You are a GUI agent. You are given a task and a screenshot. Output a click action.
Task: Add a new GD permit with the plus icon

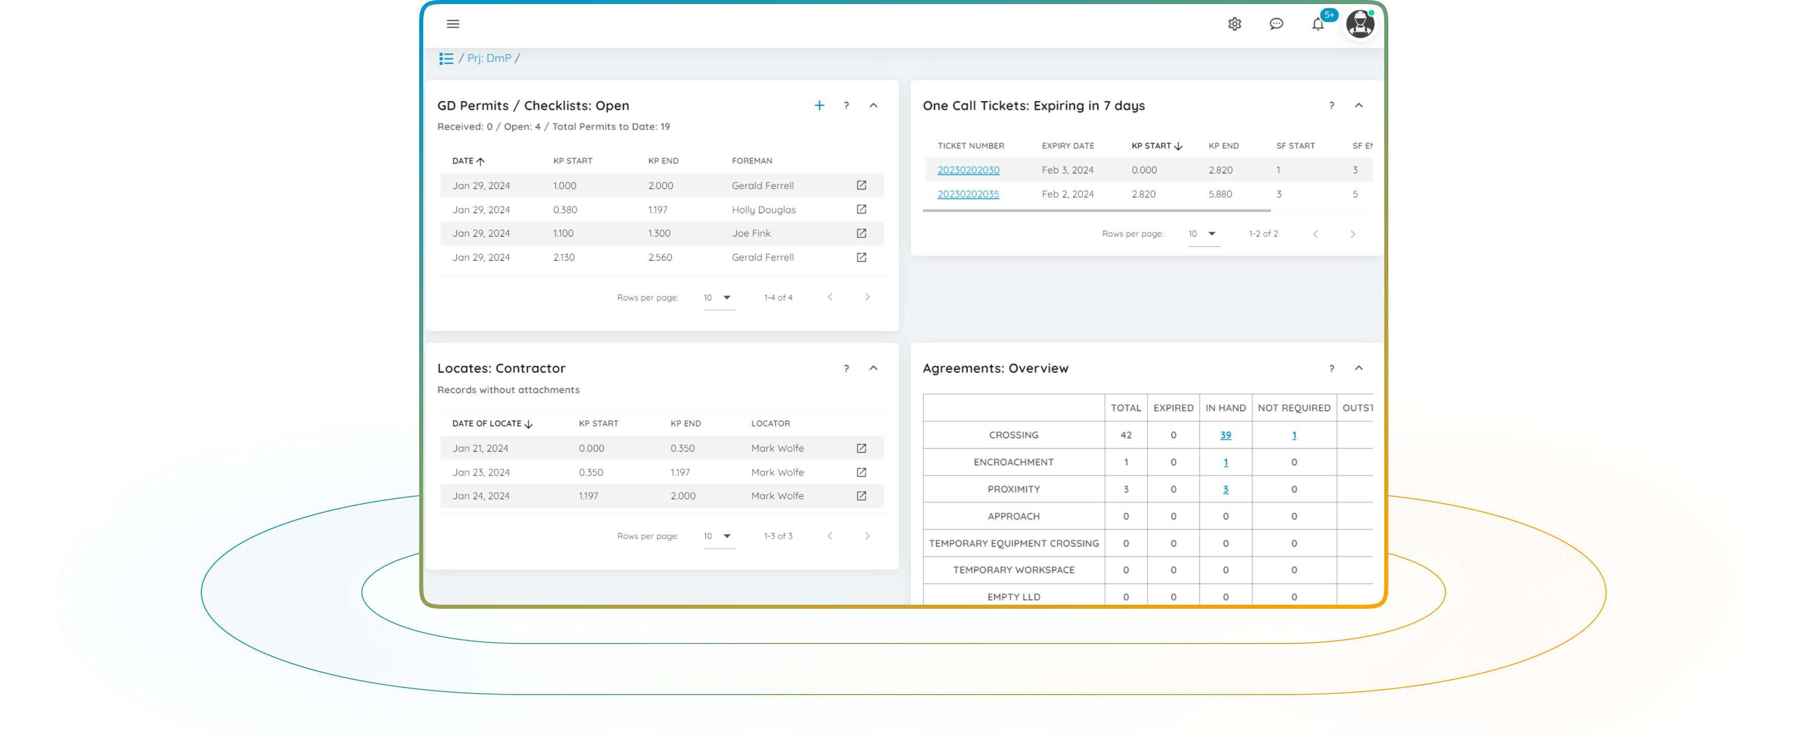[x=818, y=105]
